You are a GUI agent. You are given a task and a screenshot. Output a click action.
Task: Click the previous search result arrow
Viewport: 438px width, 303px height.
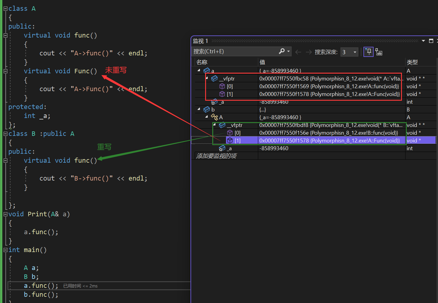point(298,52)
